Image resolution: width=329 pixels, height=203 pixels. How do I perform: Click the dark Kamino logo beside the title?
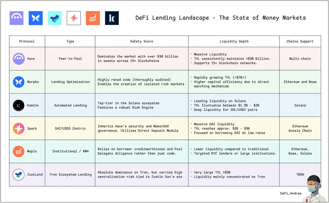[112, 18]
